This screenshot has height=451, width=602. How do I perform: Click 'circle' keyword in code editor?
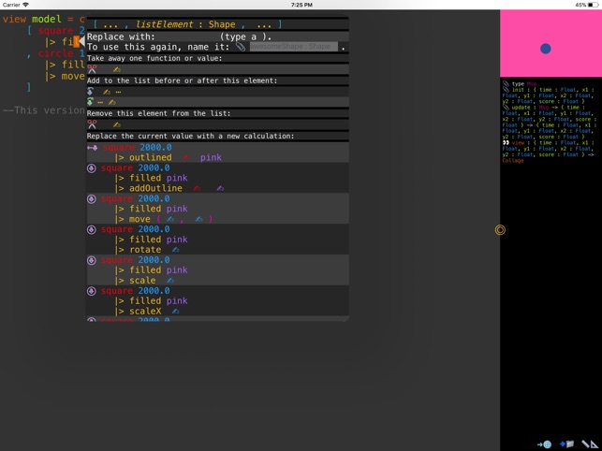click(x=55, y=53)
